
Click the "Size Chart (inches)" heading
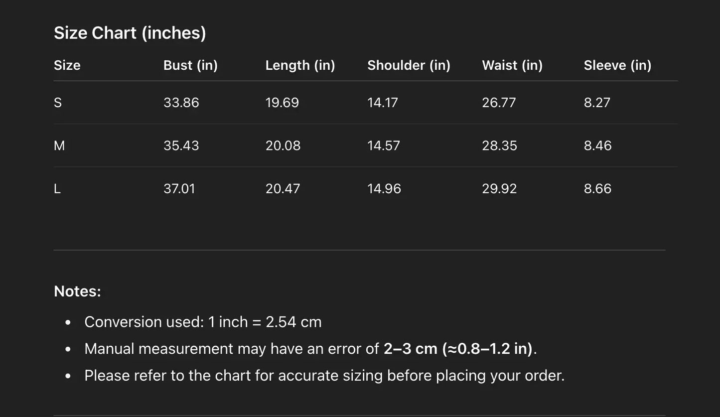click(130, 33)
